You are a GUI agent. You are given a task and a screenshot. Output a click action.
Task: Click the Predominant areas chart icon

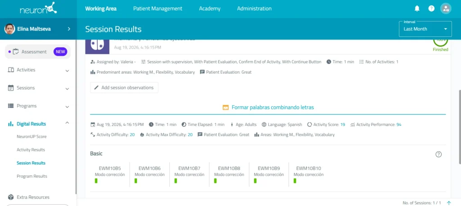[93, 72]
